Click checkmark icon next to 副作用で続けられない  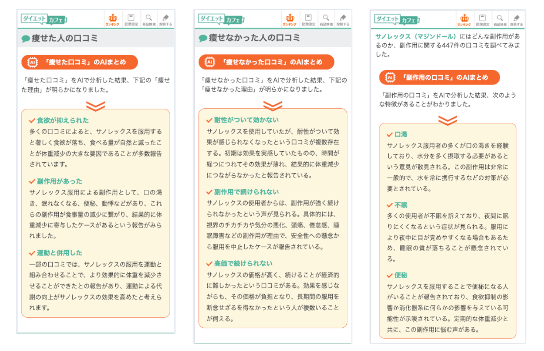point(209,191)
